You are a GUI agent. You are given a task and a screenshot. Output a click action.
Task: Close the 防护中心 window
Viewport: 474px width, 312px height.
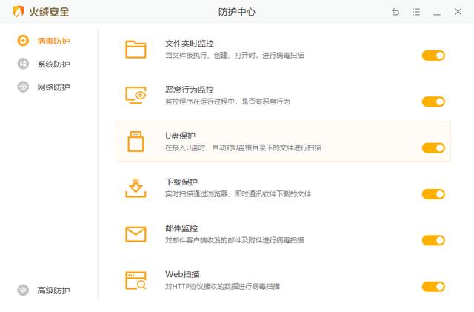(458, 12)
